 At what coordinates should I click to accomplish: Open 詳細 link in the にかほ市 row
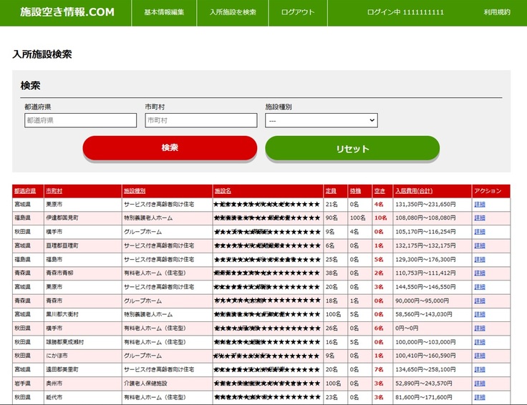(480, 356)
